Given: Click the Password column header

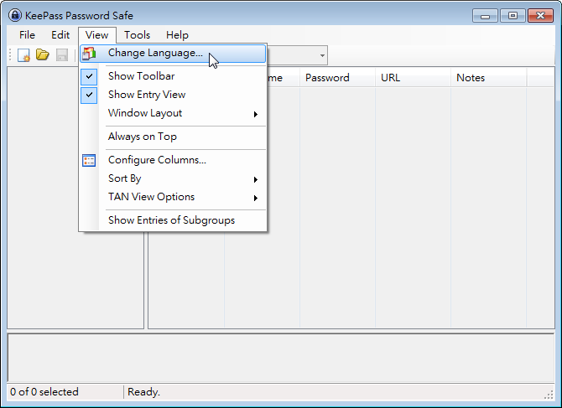Looking at the screenshot, I should (337, 78).
